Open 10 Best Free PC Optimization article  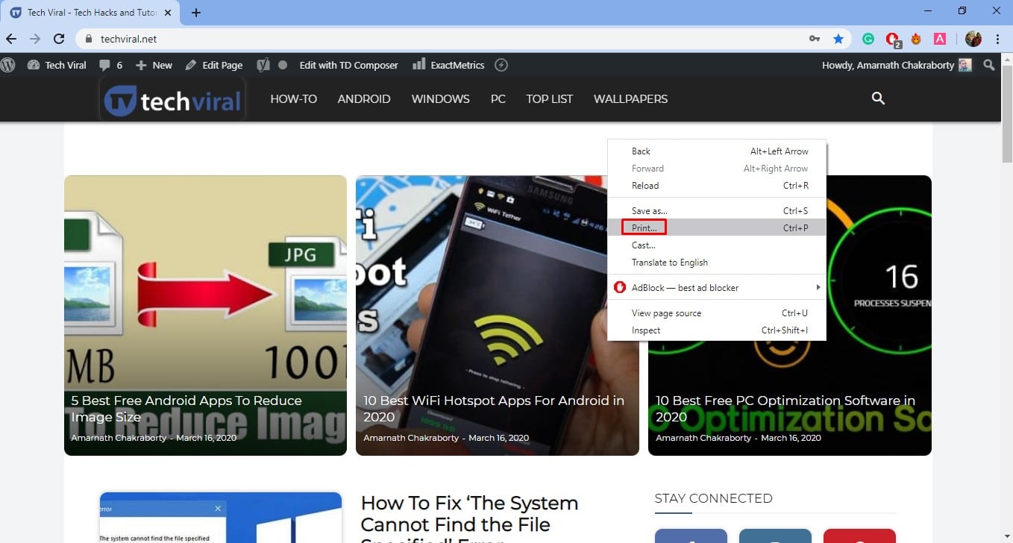[x=785, y=408]
